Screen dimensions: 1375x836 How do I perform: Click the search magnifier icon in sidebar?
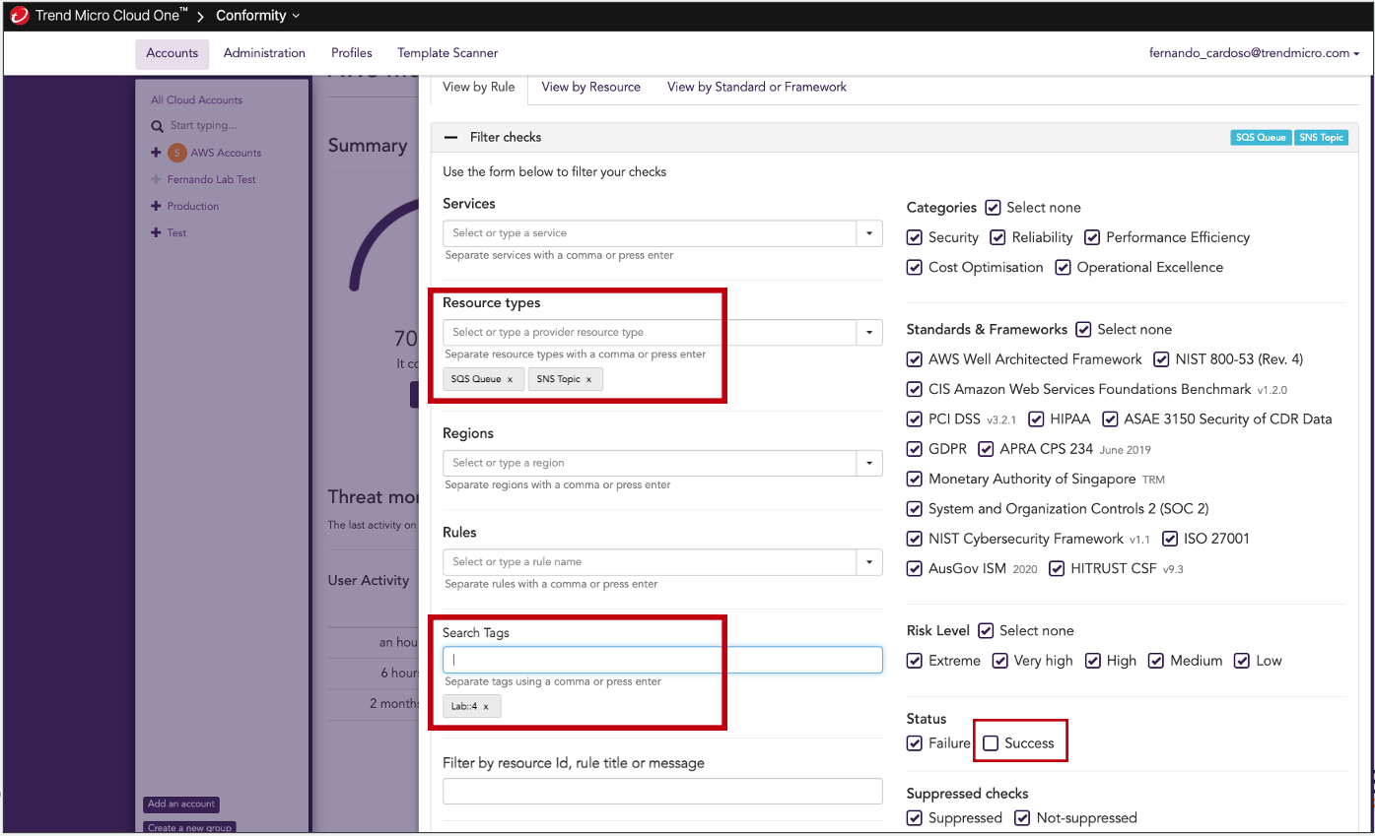click(157, 126)
